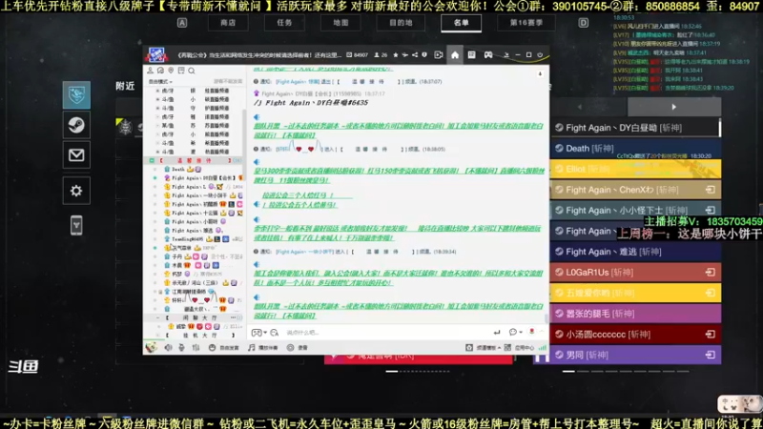
Task: Join Fight Again、ChenXわ via join icon
Action: click(711, 190)
